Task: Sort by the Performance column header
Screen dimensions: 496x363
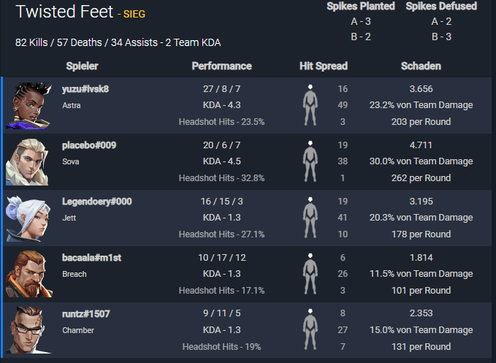Action: (x=222, y=66)
